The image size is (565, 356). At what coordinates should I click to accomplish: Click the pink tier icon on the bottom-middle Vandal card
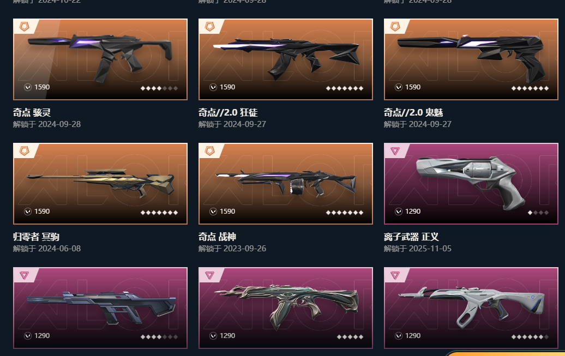click(210, 275)
